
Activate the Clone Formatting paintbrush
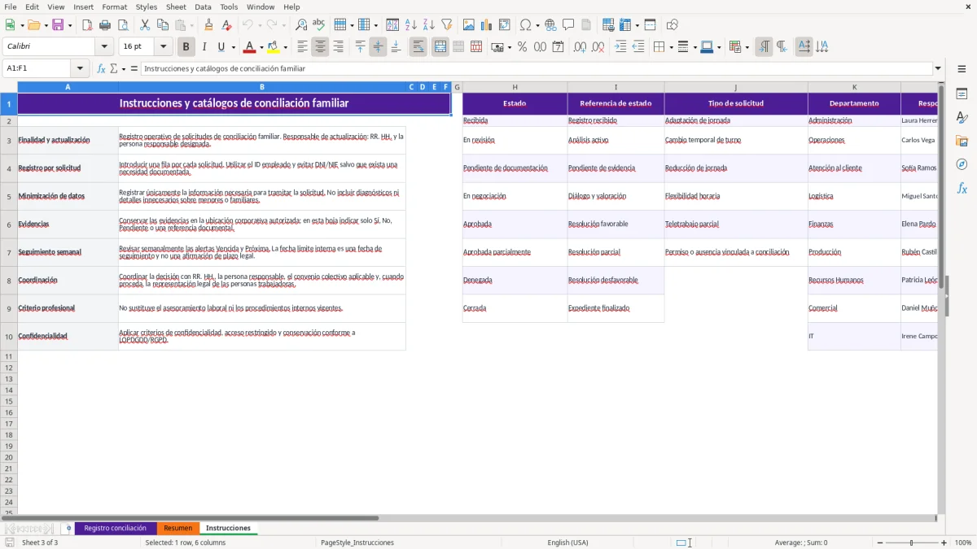click(x=209, y=25)
